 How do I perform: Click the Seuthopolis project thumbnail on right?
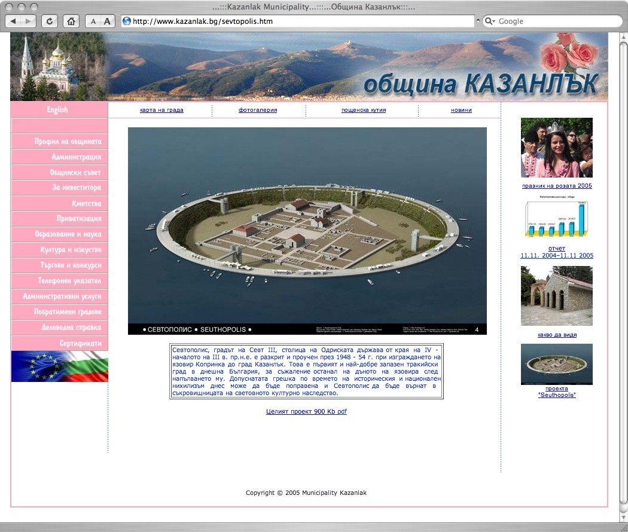pos(556,364)
